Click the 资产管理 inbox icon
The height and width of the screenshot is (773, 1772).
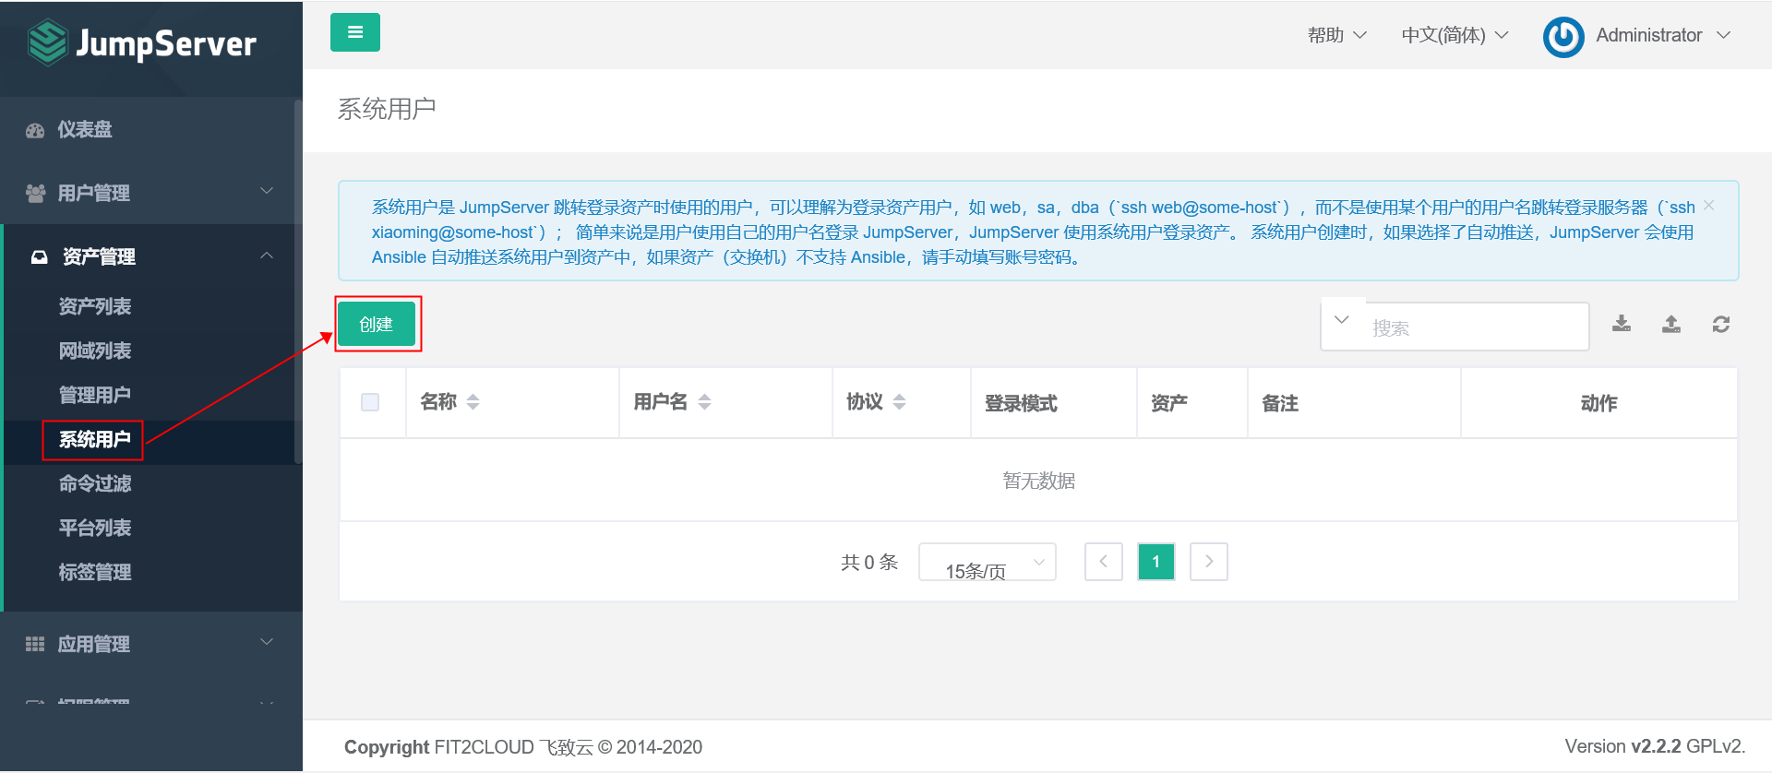[x=40, y=256]
